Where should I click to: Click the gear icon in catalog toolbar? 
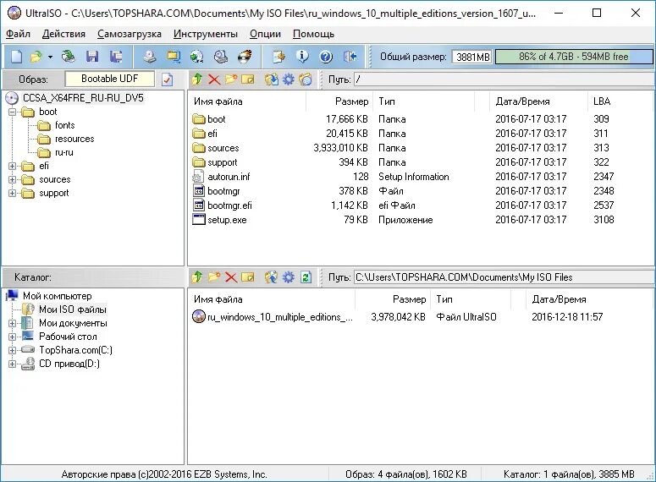[x=289, y=277]
